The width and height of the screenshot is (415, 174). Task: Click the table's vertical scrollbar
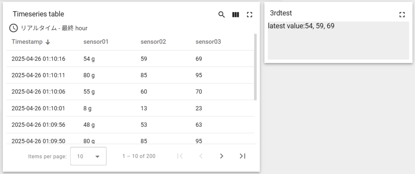pyautogui.click(x=256, y=67)
